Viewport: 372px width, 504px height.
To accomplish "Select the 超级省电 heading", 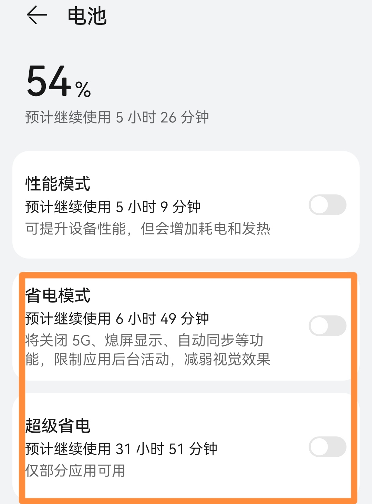I will (58, 426).
